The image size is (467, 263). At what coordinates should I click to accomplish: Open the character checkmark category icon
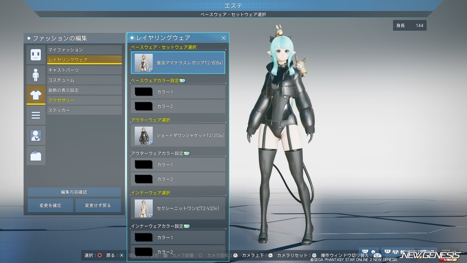(x=36, y=135)
